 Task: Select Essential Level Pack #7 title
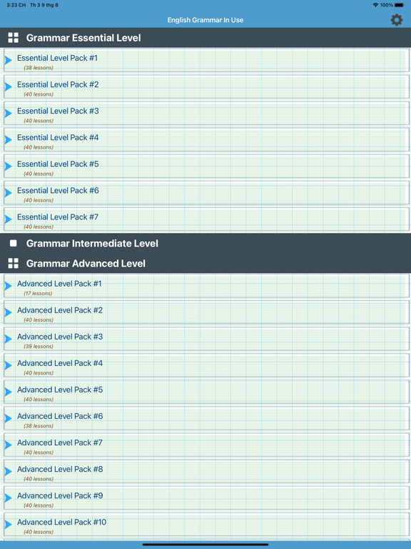[x=58, y=217]
